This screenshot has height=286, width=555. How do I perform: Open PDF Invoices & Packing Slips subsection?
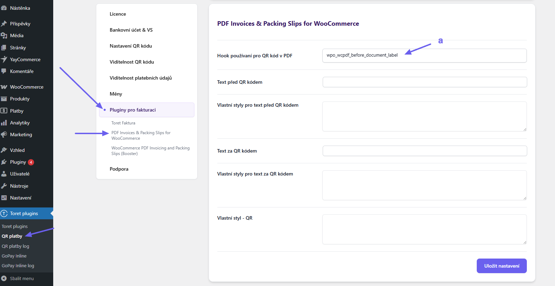pos(141,136)
